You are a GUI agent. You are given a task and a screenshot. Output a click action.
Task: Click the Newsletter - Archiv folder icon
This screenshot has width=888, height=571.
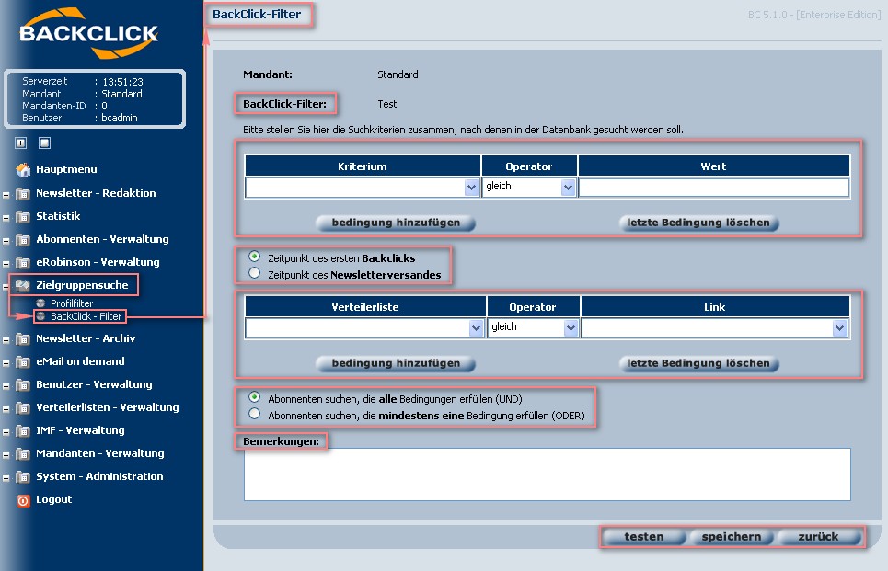pyautogui.click(x=23, y=339)
